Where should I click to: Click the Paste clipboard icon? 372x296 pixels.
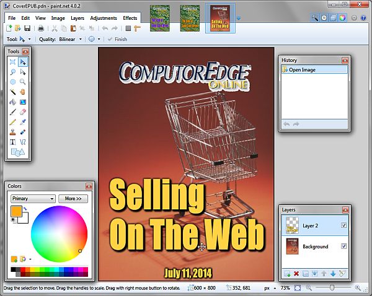pyautogui.click(x=73, y=28)
